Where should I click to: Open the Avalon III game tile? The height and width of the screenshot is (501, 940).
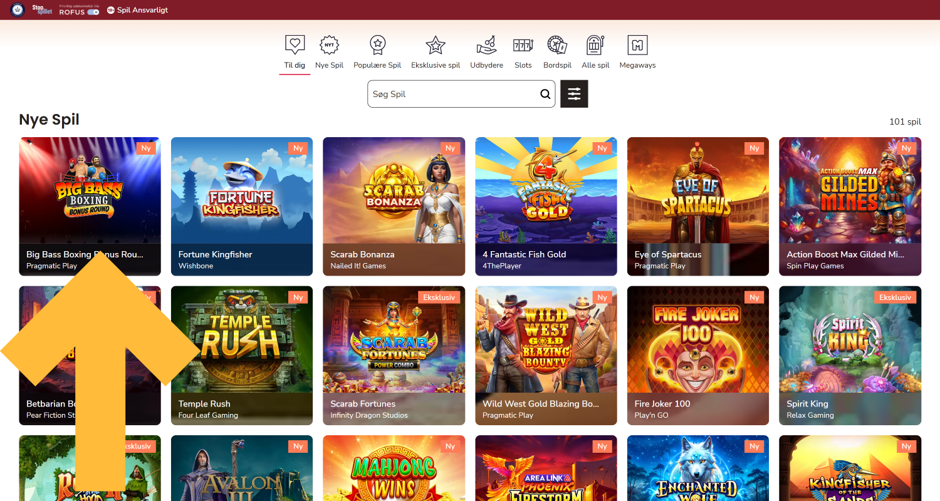click(242, 468)
